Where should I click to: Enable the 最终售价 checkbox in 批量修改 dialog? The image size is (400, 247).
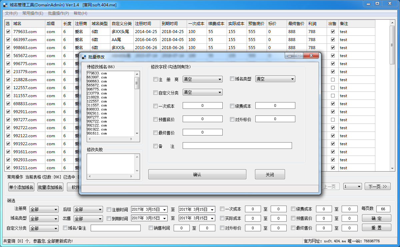(155, 133)
